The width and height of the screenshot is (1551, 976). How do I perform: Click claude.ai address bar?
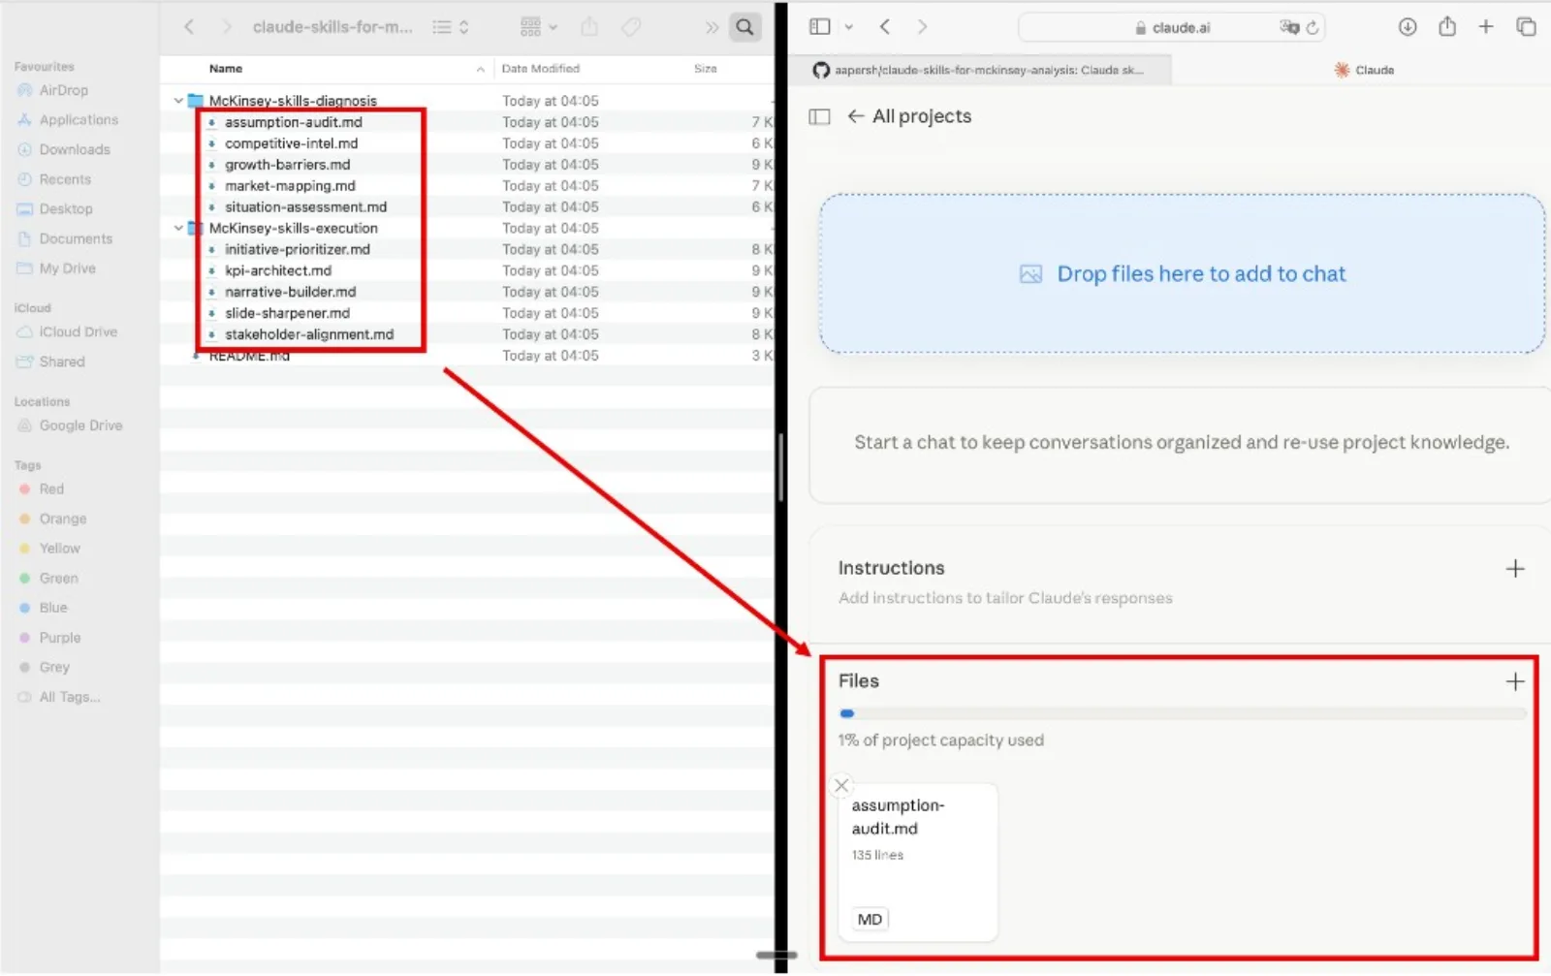click(1172, 28)
